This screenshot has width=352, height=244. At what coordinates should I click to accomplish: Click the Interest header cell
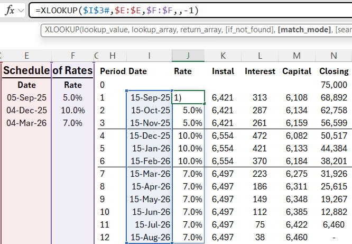click(x=260, y=71)
